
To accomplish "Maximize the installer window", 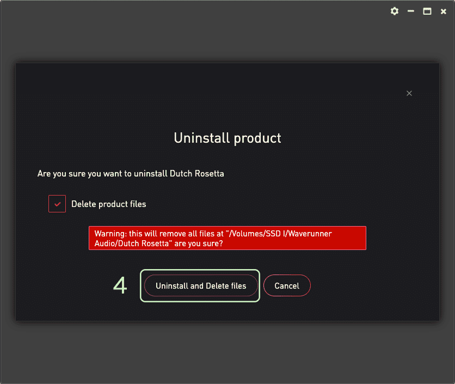I will [x=427, y=11].
